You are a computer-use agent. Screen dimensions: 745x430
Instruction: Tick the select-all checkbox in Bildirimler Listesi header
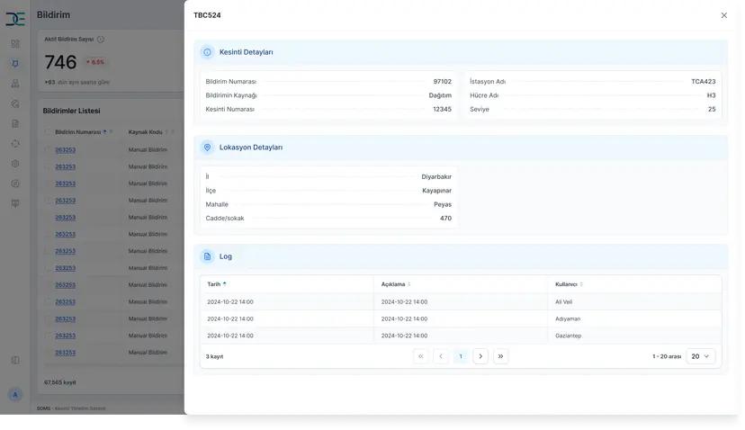pos(48,132)
